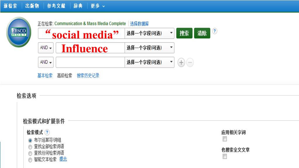Click the green 清除 button
The image size is (299, 168).
(202, 33)
